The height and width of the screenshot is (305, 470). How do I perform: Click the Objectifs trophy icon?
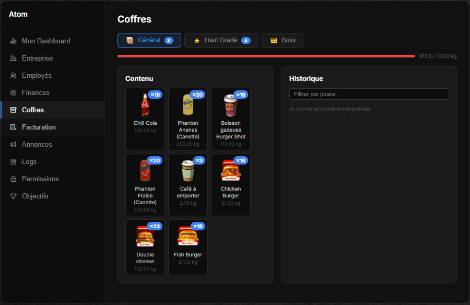14,196
